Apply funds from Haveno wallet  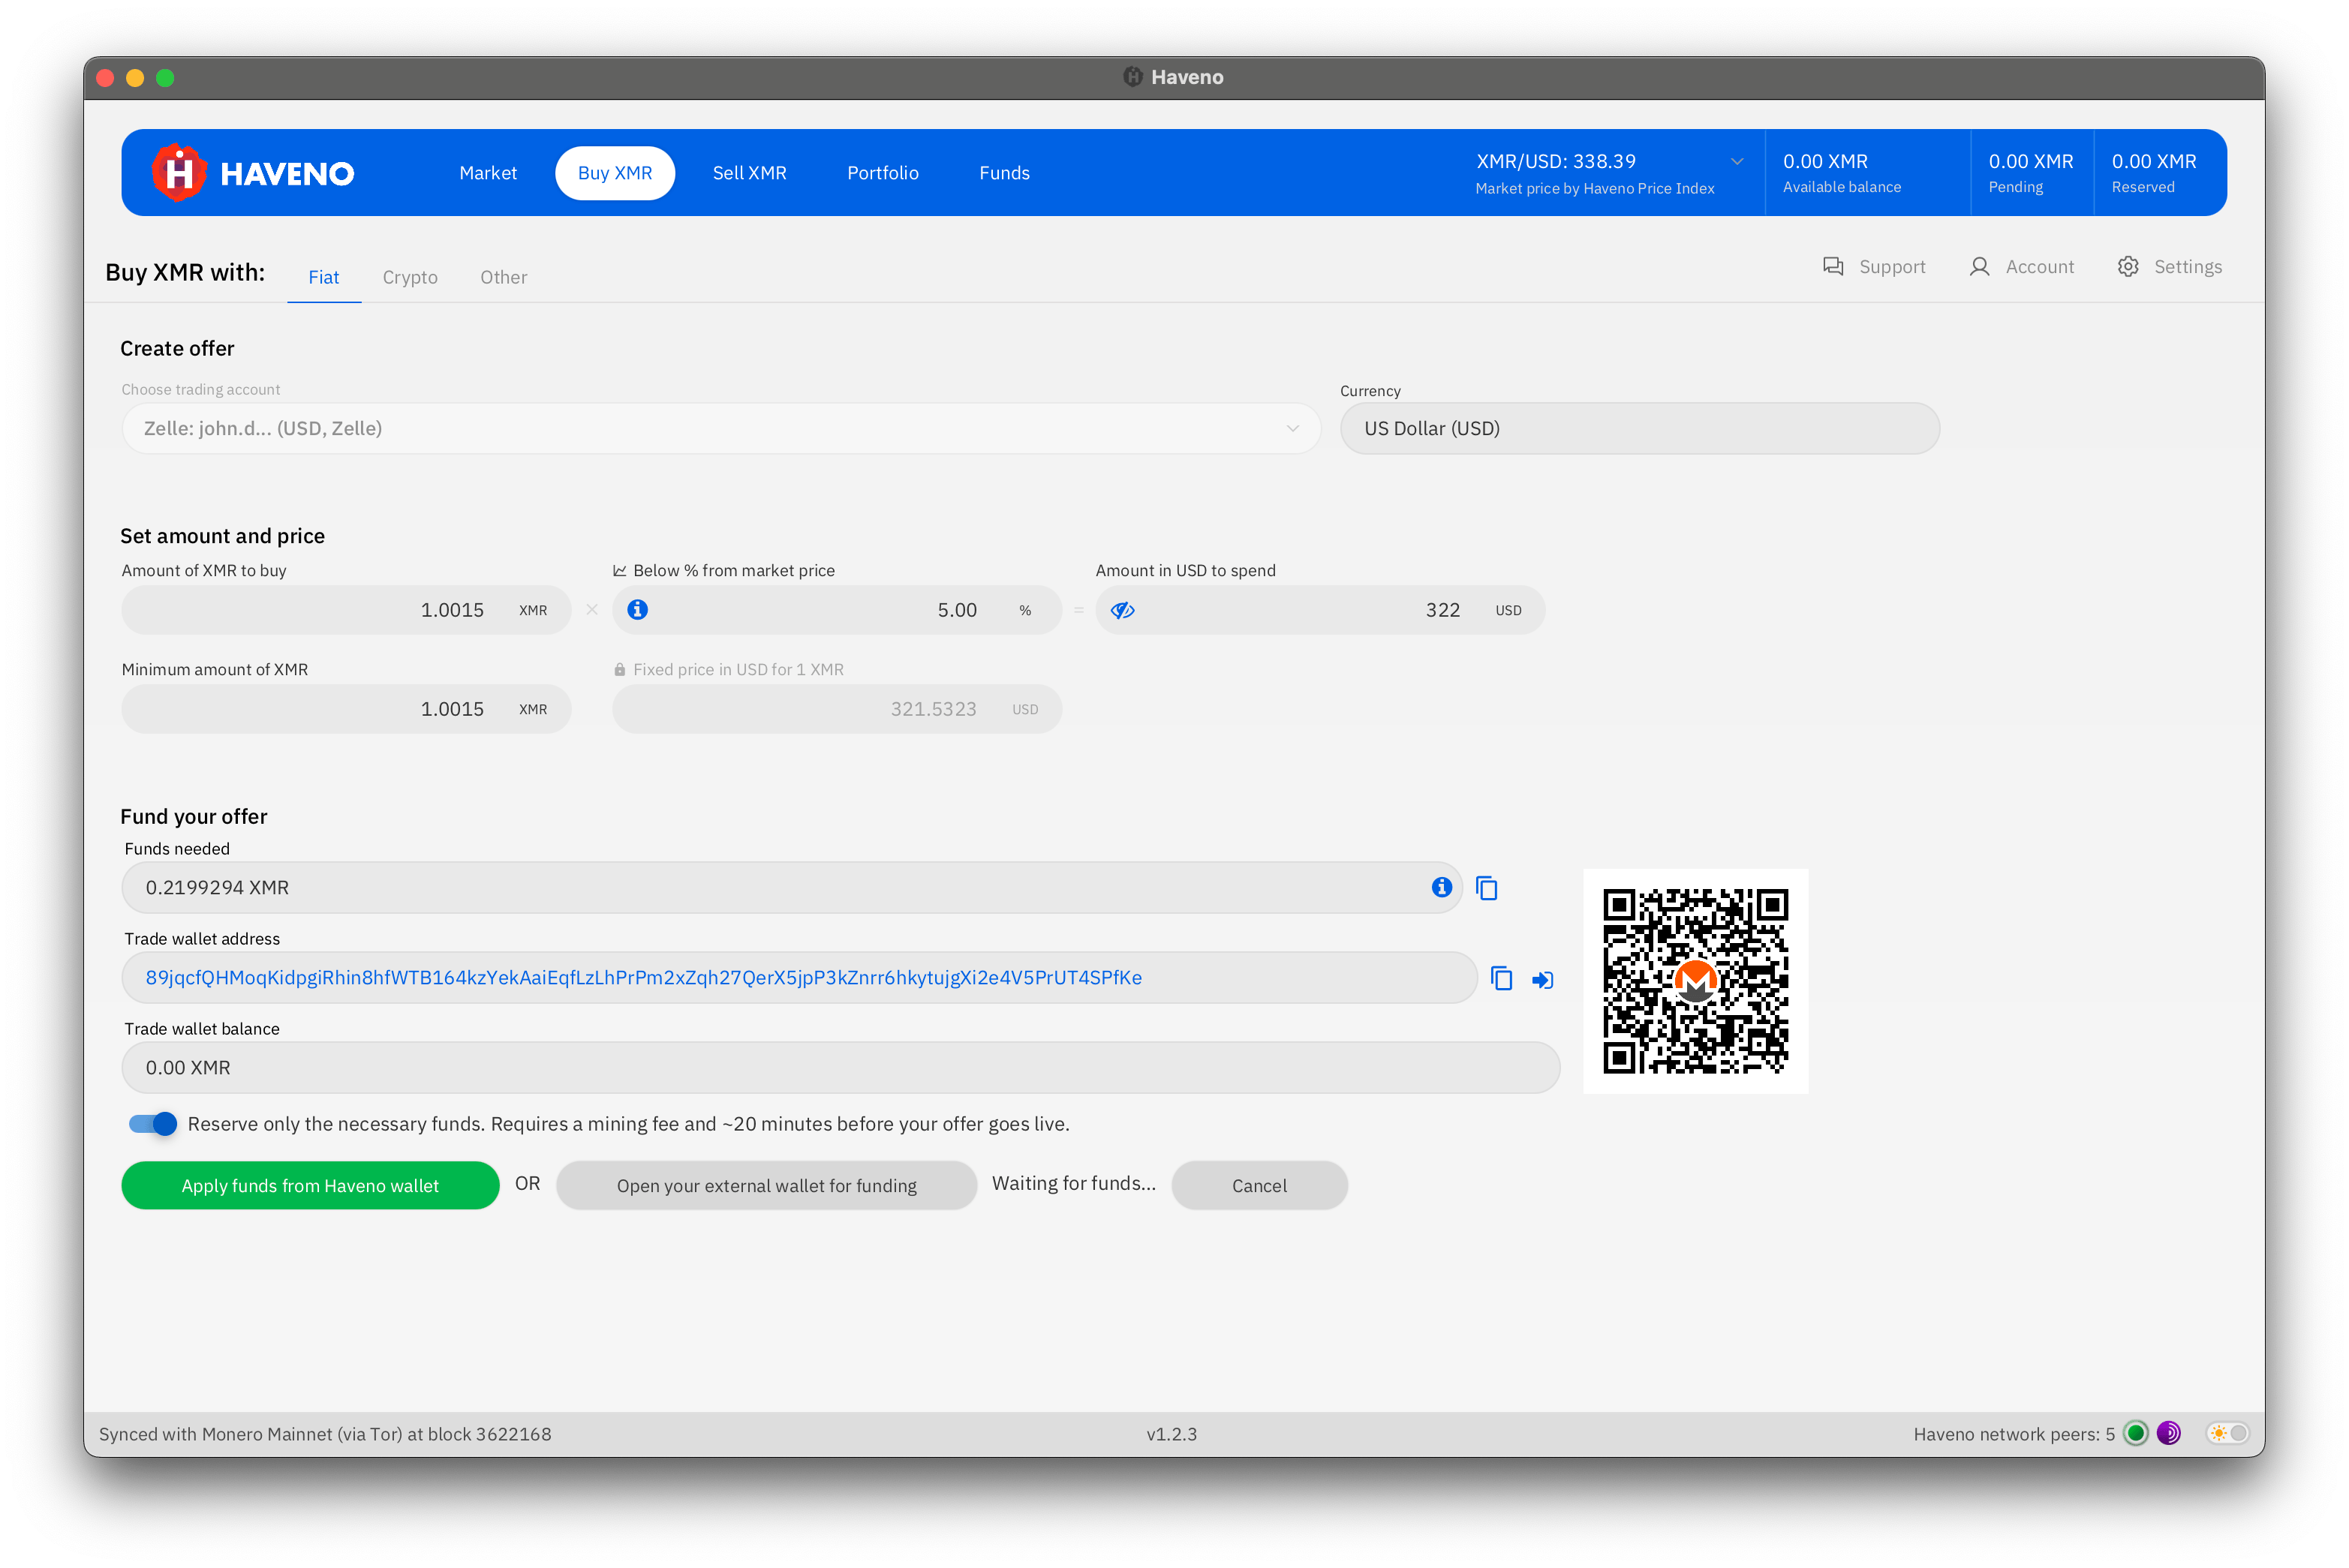(310, 1185)
